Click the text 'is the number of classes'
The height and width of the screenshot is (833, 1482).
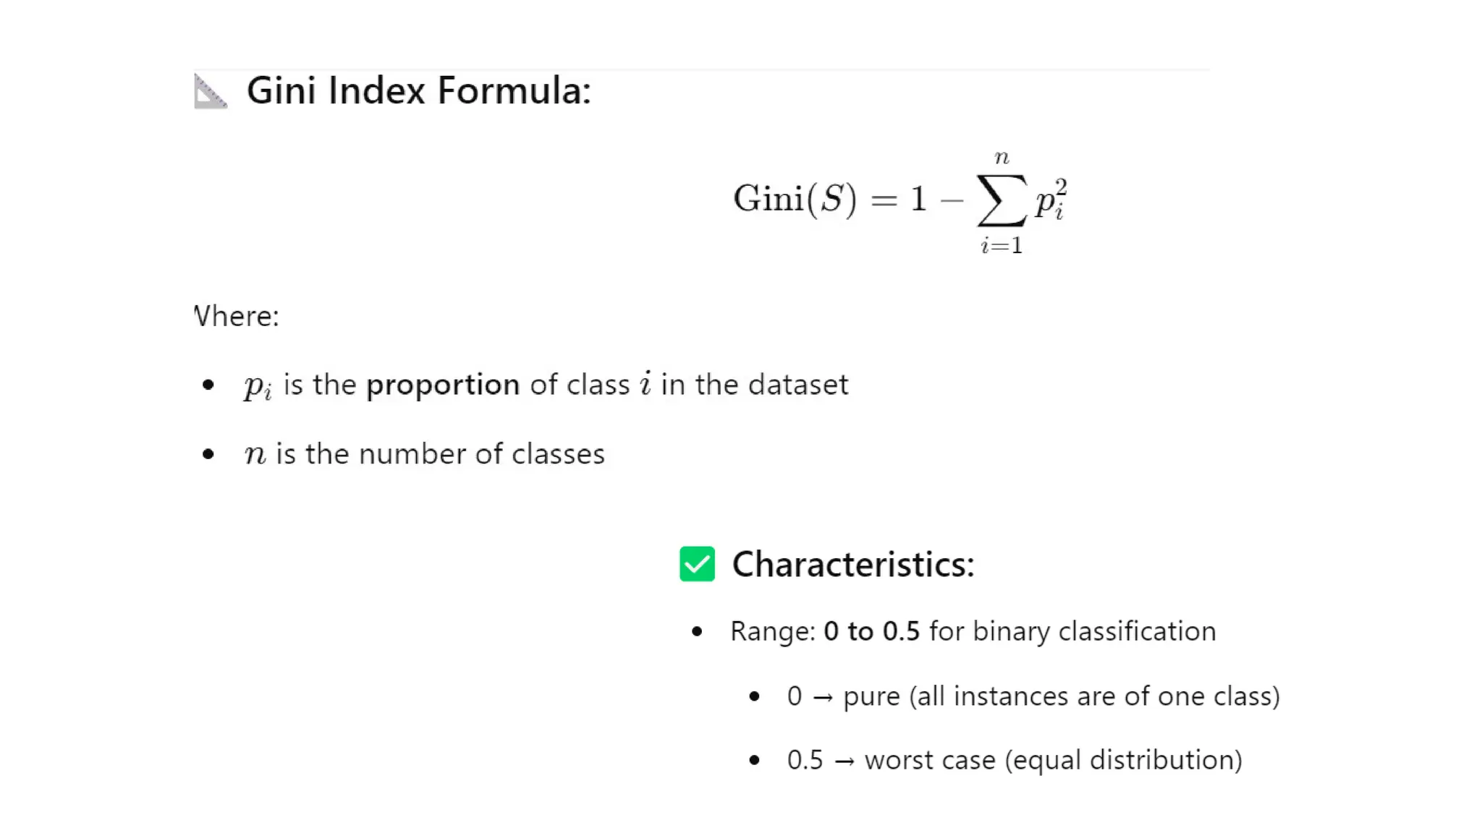(440, 454)
